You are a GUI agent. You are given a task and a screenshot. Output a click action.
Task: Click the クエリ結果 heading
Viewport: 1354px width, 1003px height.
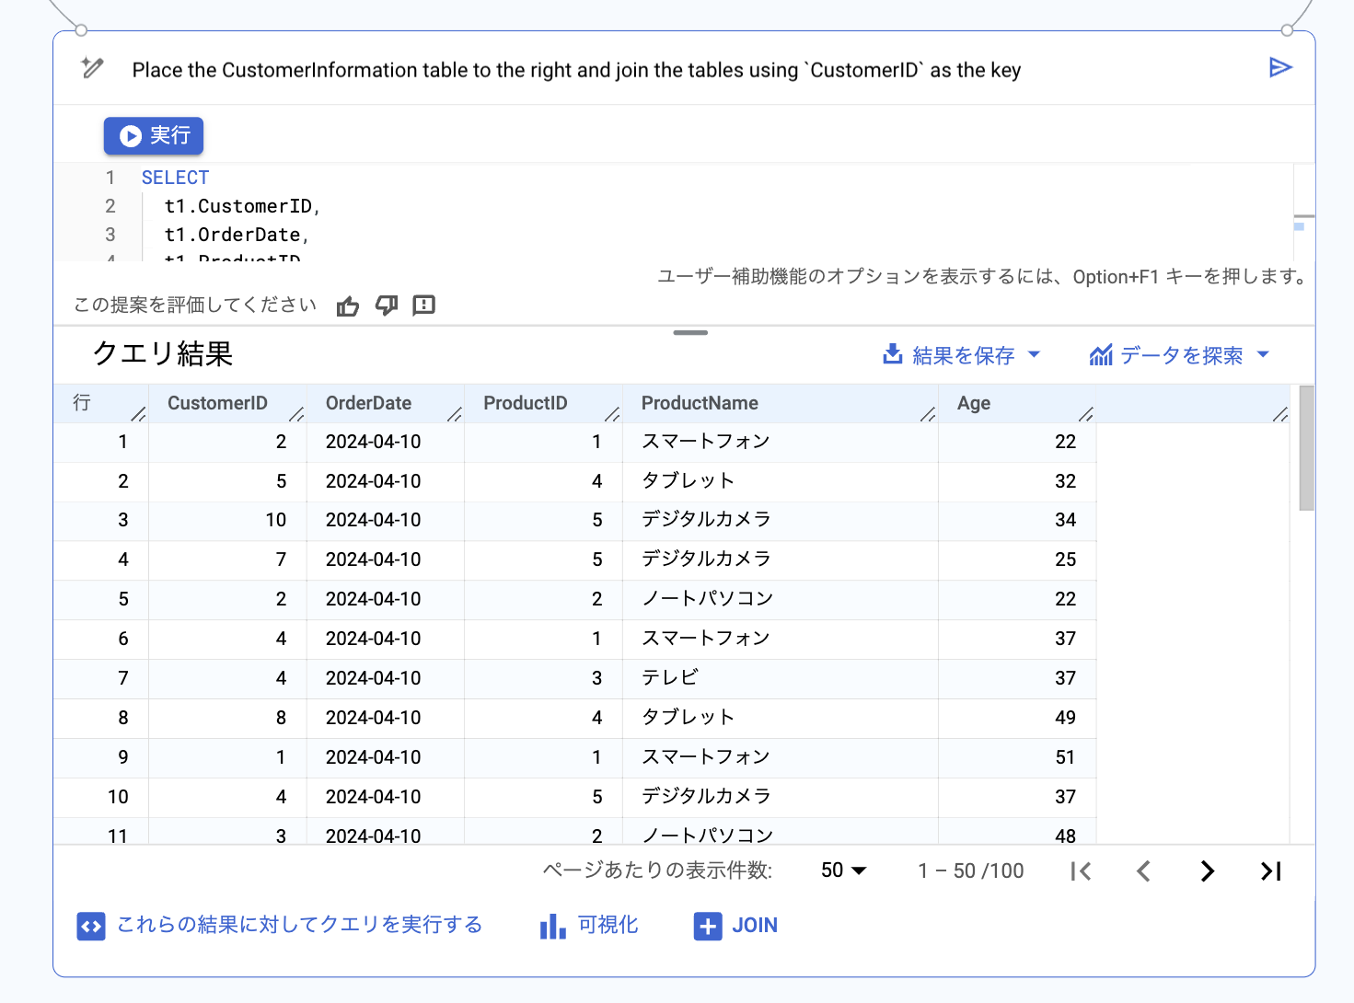coord(162,353)
